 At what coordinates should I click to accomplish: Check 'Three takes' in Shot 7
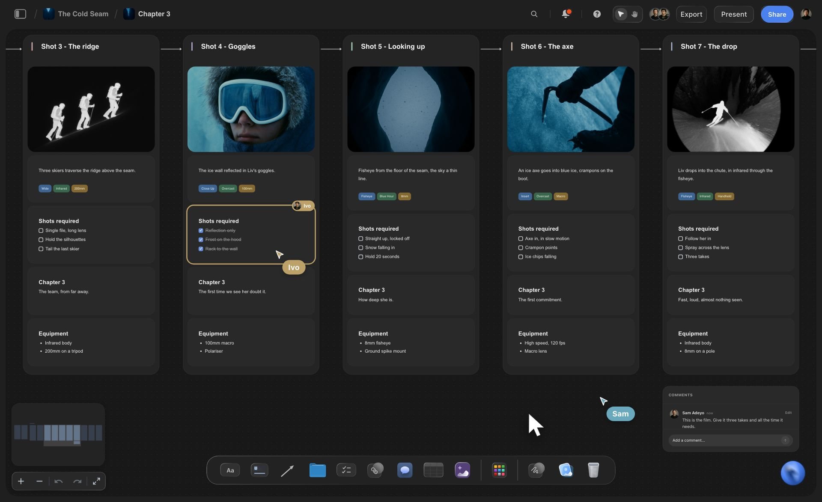click(680, 257)
